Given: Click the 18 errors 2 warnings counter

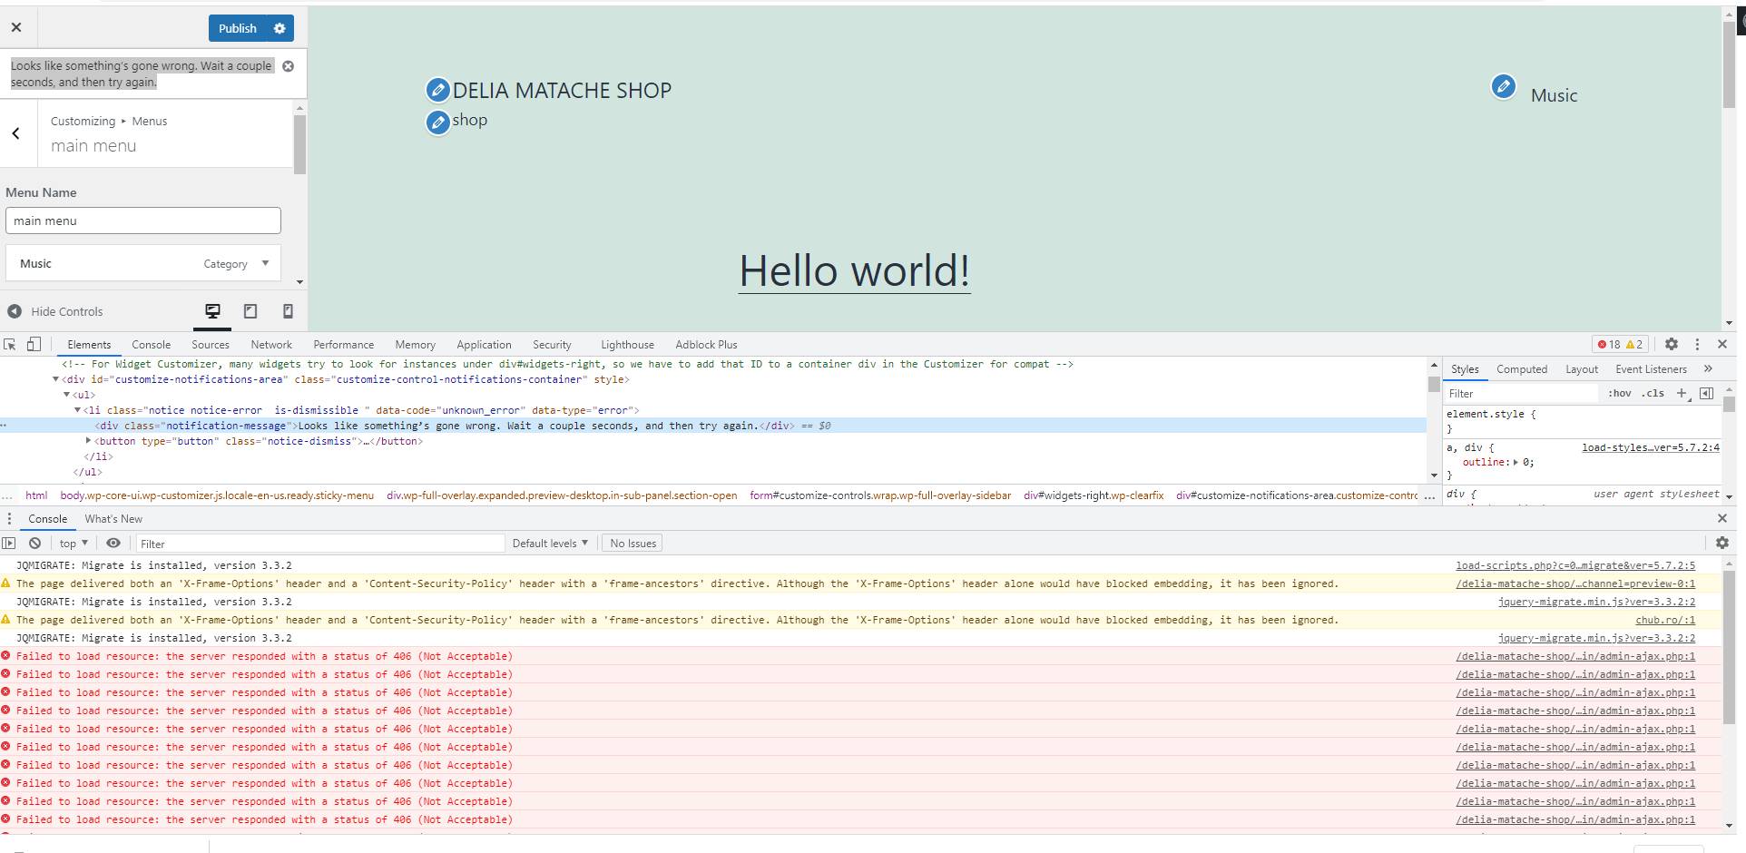Looking at the screenshot, I should click(1621, 344).
